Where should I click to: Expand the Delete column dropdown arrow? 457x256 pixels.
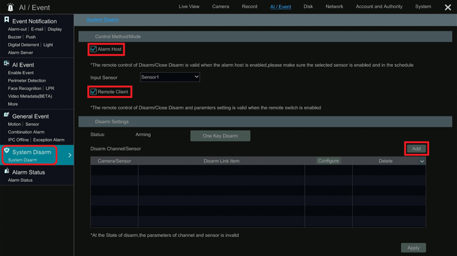(422, 161)
